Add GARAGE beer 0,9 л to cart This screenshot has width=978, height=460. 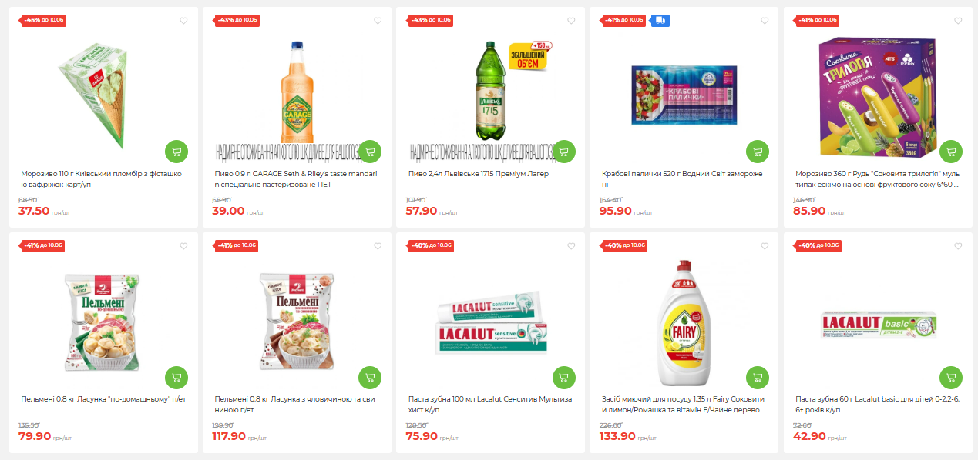(x=370, y=152)
